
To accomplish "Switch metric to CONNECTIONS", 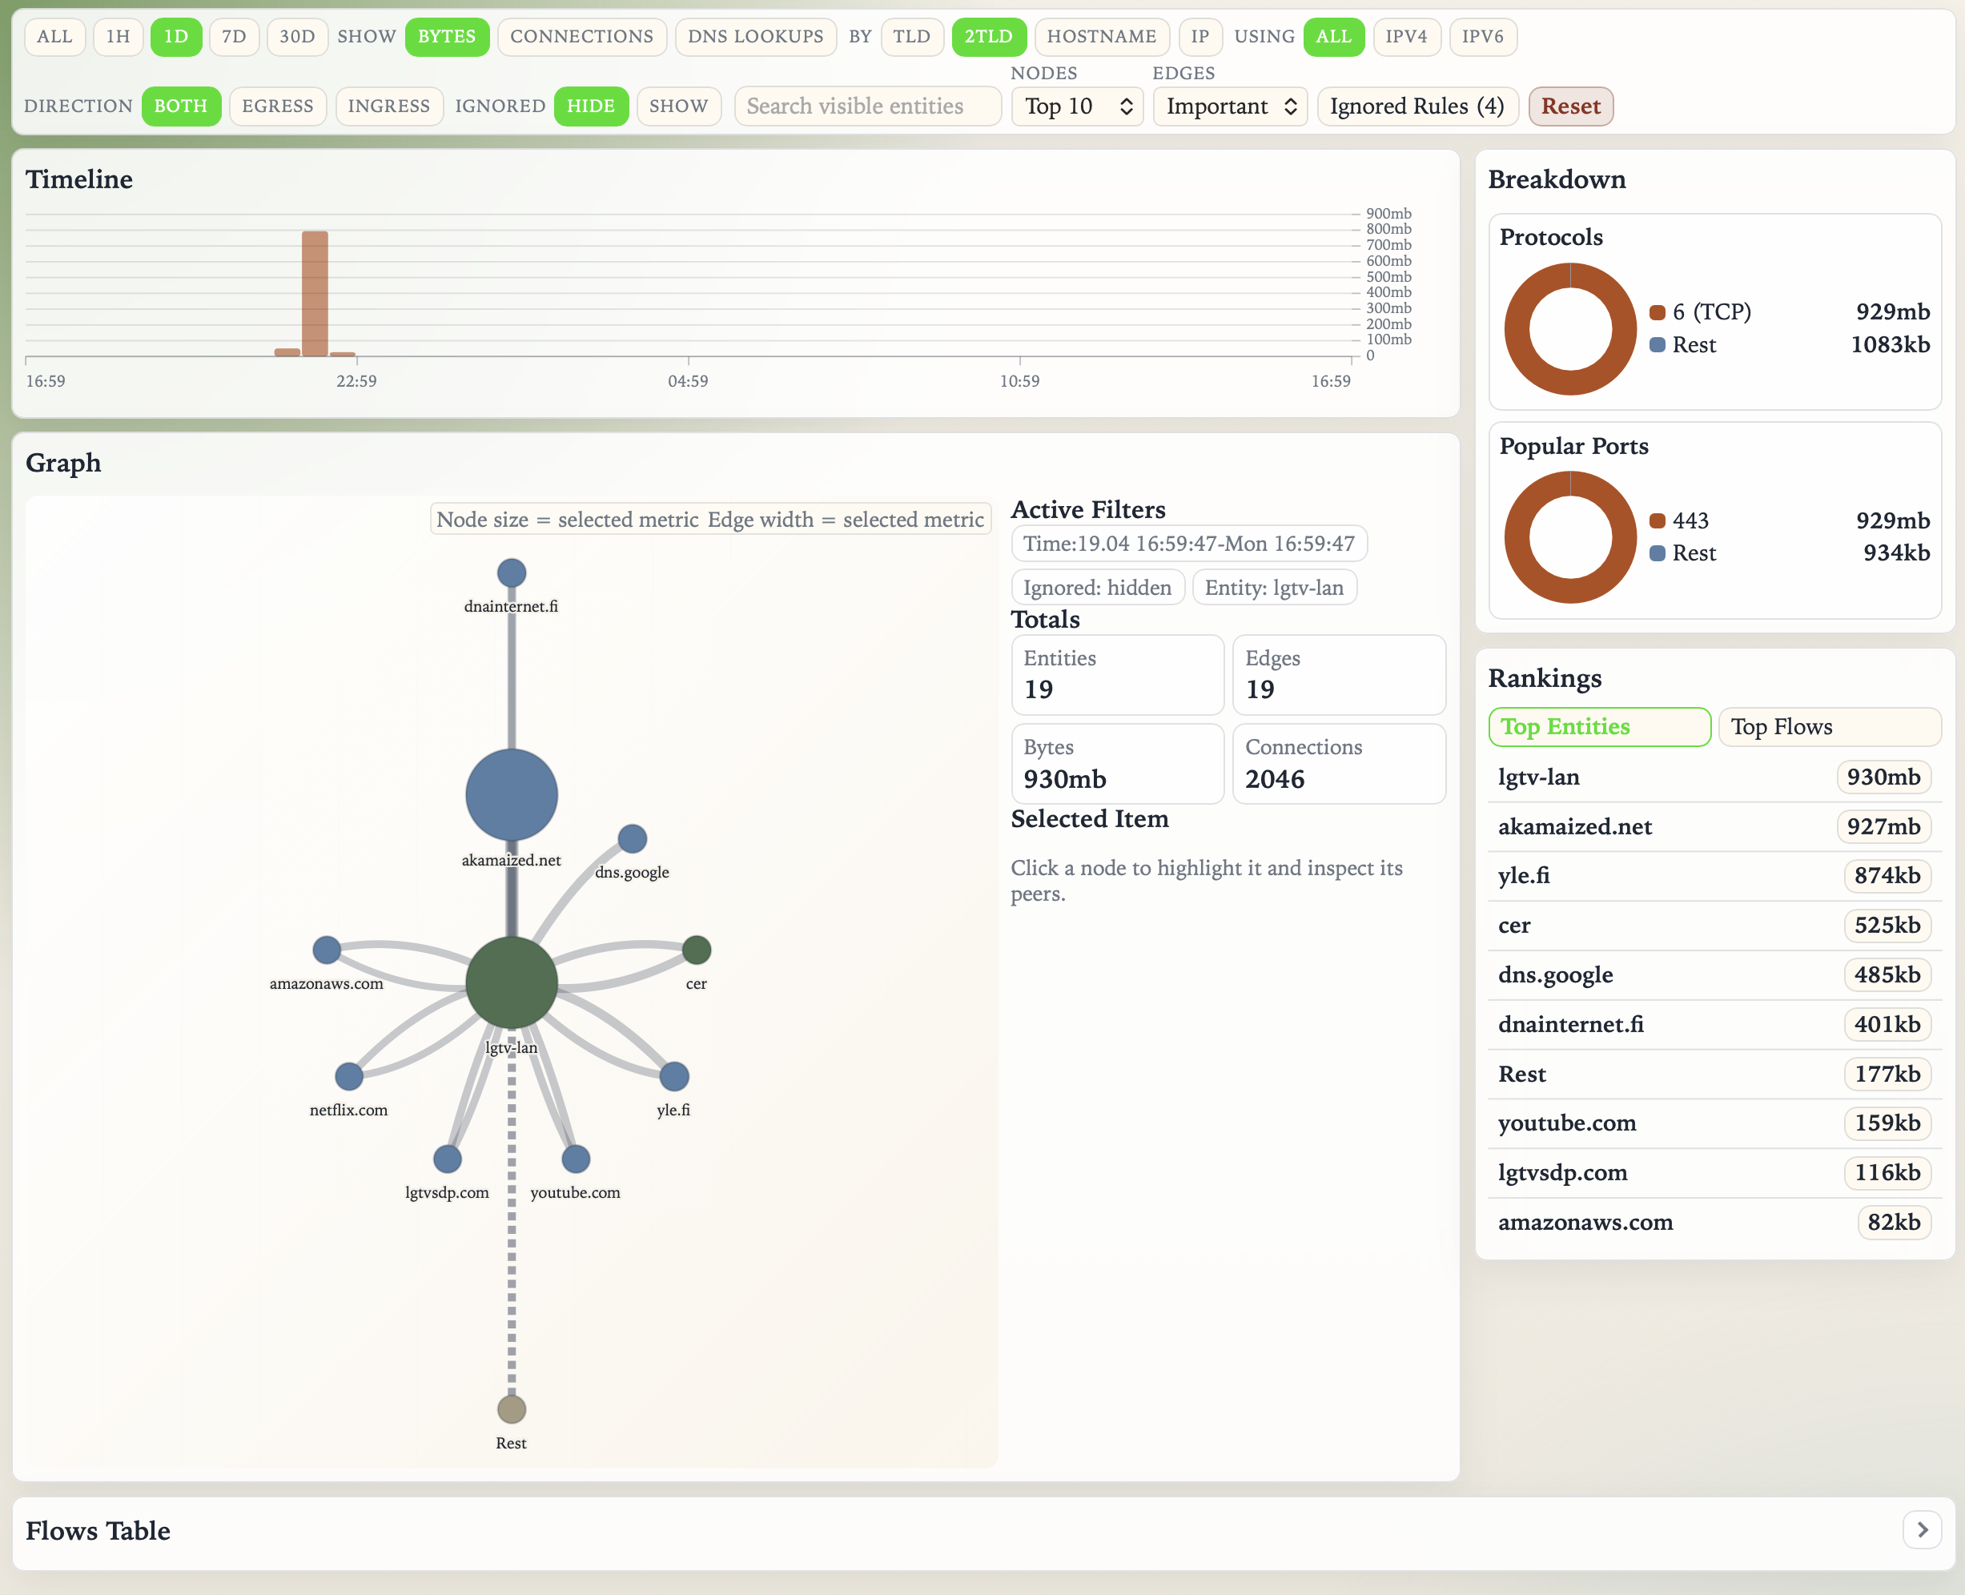I will click(x=581, y=36).
